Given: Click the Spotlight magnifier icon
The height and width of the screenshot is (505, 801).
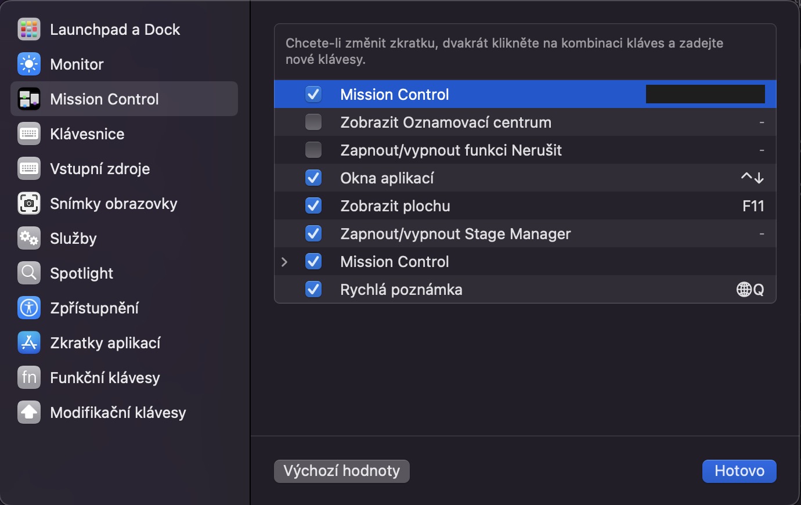Looking at the screenshot, I should click(28, 273).
